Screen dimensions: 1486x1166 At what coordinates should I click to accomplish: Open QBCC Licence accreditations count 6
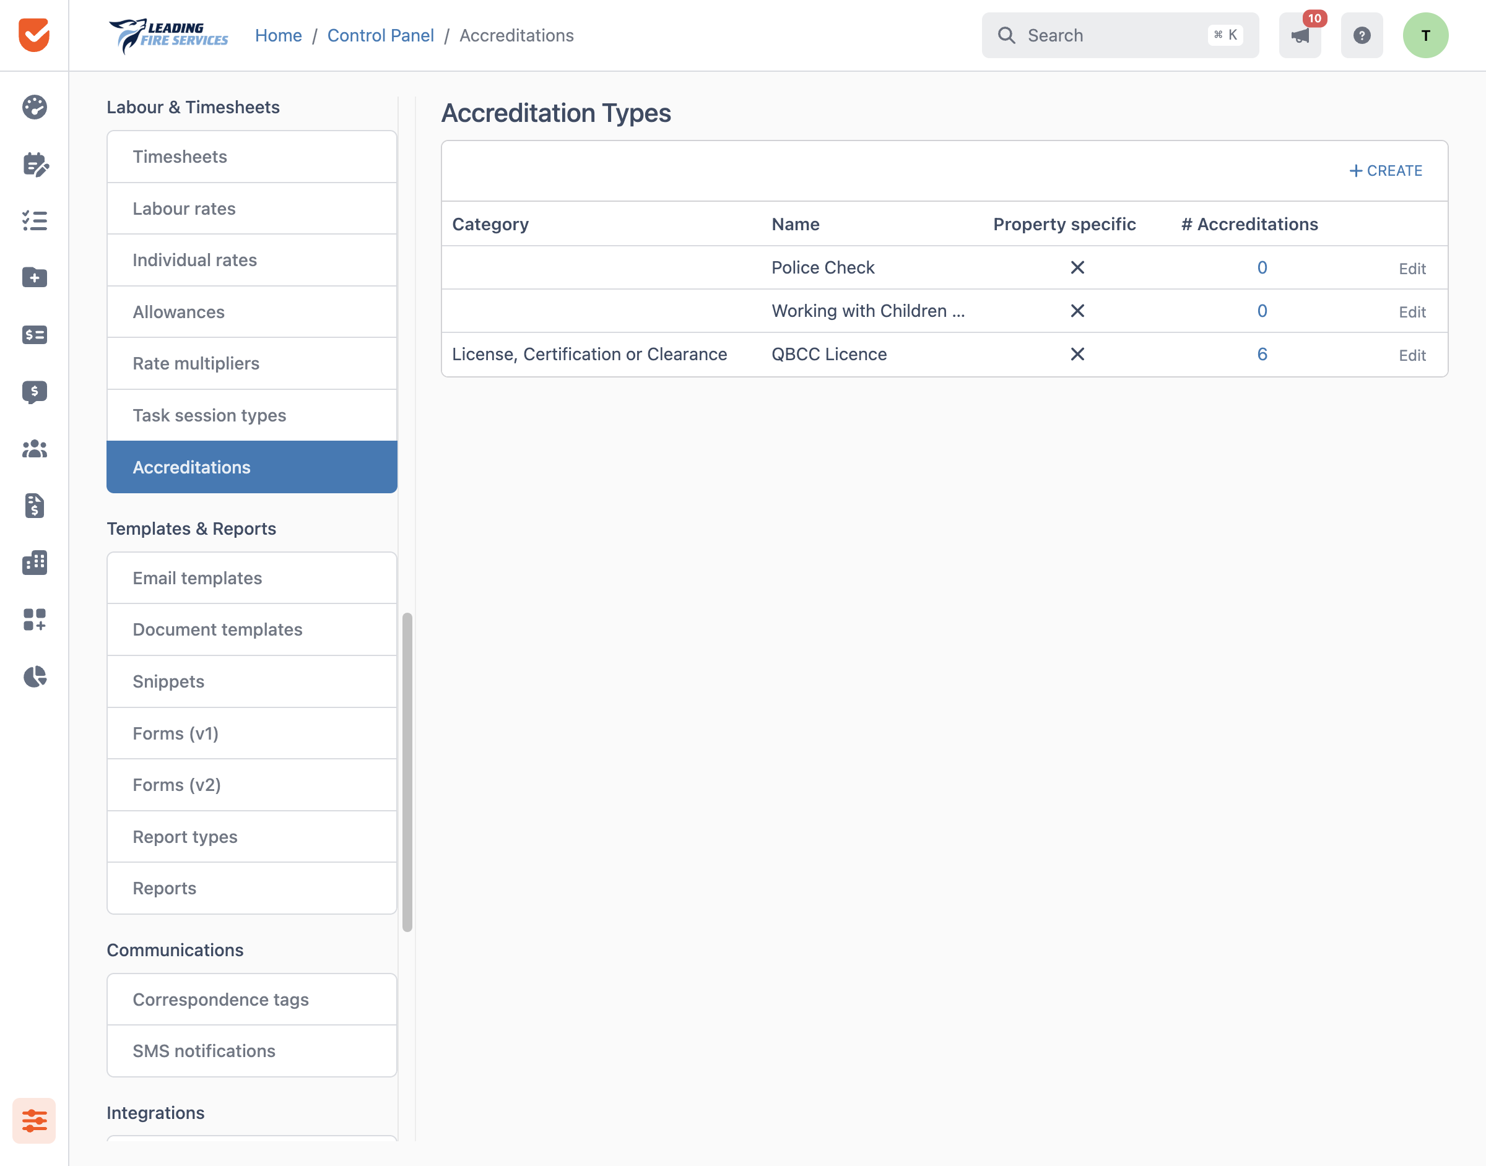pyautogui.click(x=1262, y=354)
